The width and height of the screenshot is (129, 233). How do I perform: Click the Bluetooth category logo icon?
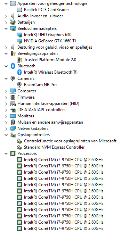tap(13, 66)
